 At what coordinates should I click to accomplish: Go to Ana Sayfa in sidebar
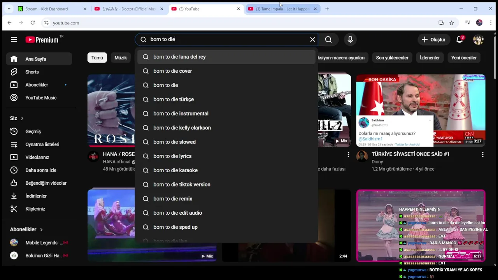pos(39,59)
